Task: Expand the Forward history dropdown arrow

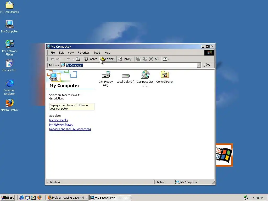Action: [x=73, y=59]
